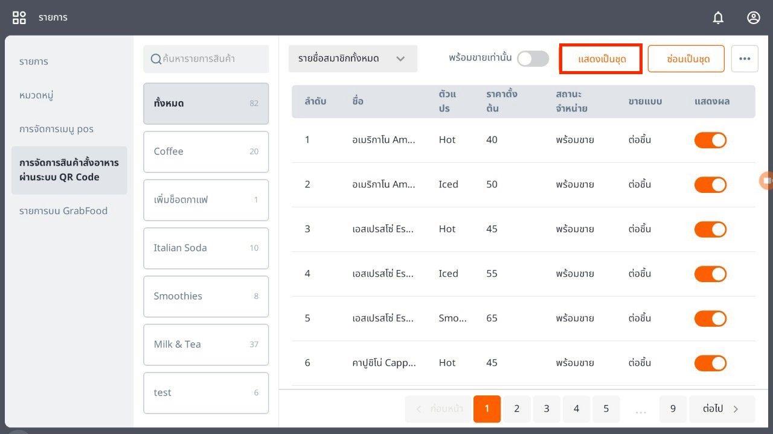This screenshot has width=773, height=434.
Task: Open the apps grid menu icon
Action: click(x=19, y=17)
